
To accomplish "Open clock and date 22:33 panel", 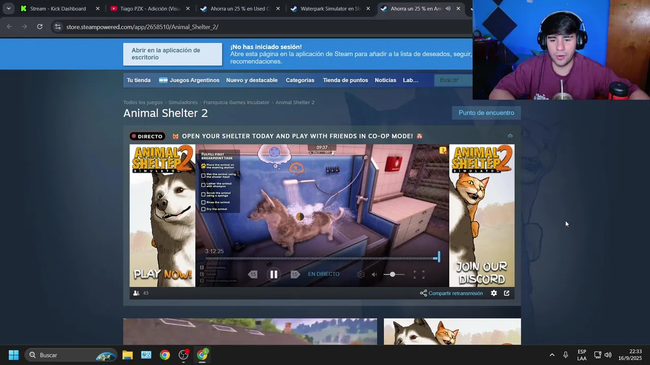I will coord(630,355).
